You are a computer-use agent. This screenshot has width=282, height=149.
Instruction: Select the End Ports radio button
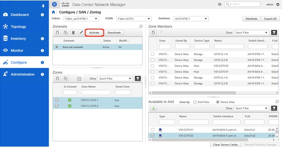(195, 102)
